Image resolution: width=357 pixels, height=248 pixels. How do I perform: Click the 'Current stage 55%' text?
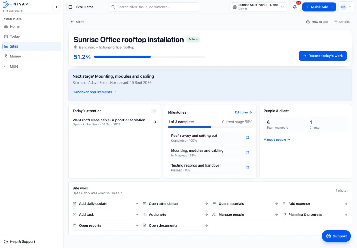click(237, 122)
